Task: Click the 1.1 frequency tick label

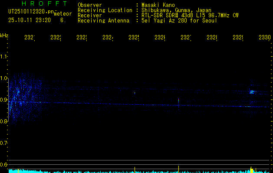Action: click(x=4, y=57)
